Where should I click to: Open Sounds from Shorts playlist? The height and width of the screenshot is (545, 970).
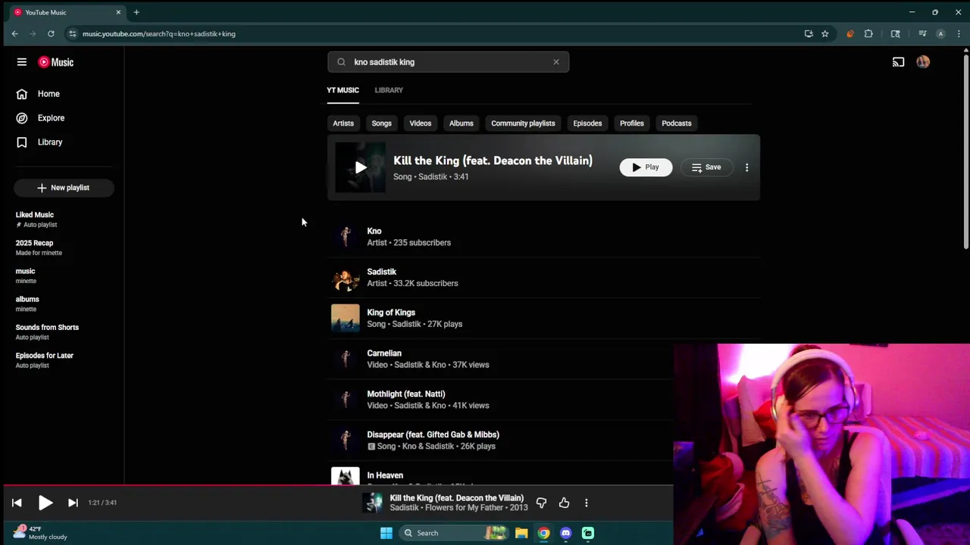point(64,332)
